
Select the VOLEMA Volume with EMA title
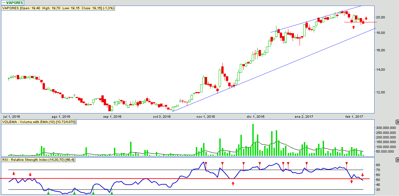point(39,122)
